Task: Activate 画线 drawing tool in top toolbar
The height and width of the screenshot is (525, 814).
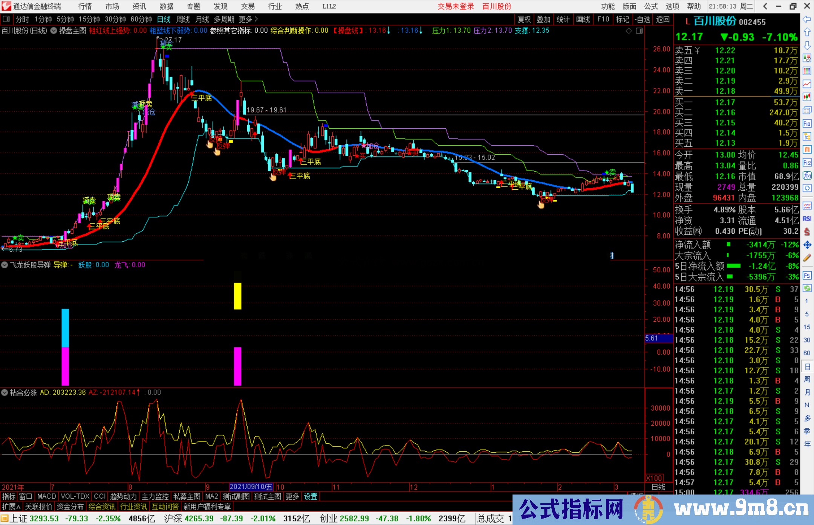Action: pos(584,19)
